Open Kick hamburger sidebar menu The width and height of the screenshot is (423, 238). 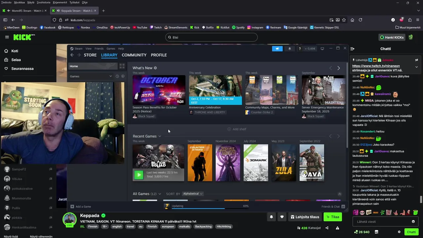click(x=7, y=37)
